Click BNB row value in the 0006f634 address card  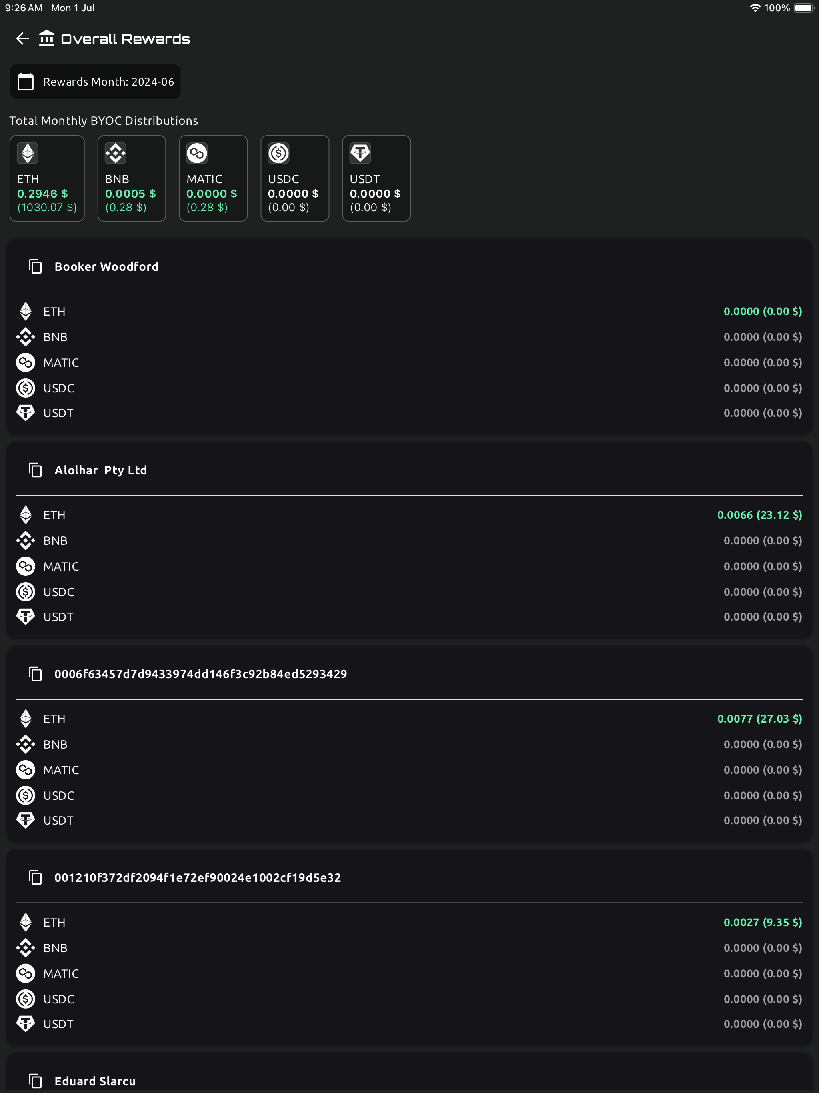(763, 744)
